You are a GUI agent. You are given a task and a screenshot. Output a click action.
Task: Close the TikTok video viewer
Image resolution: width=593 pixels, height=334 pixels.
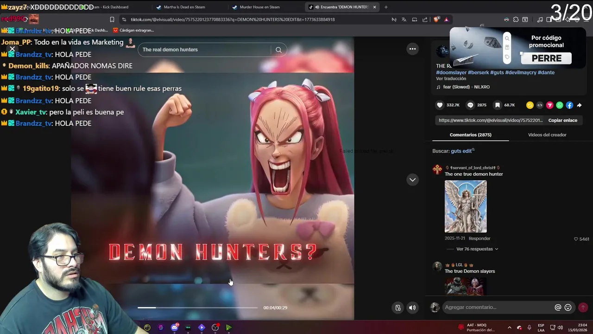(12, 49)
